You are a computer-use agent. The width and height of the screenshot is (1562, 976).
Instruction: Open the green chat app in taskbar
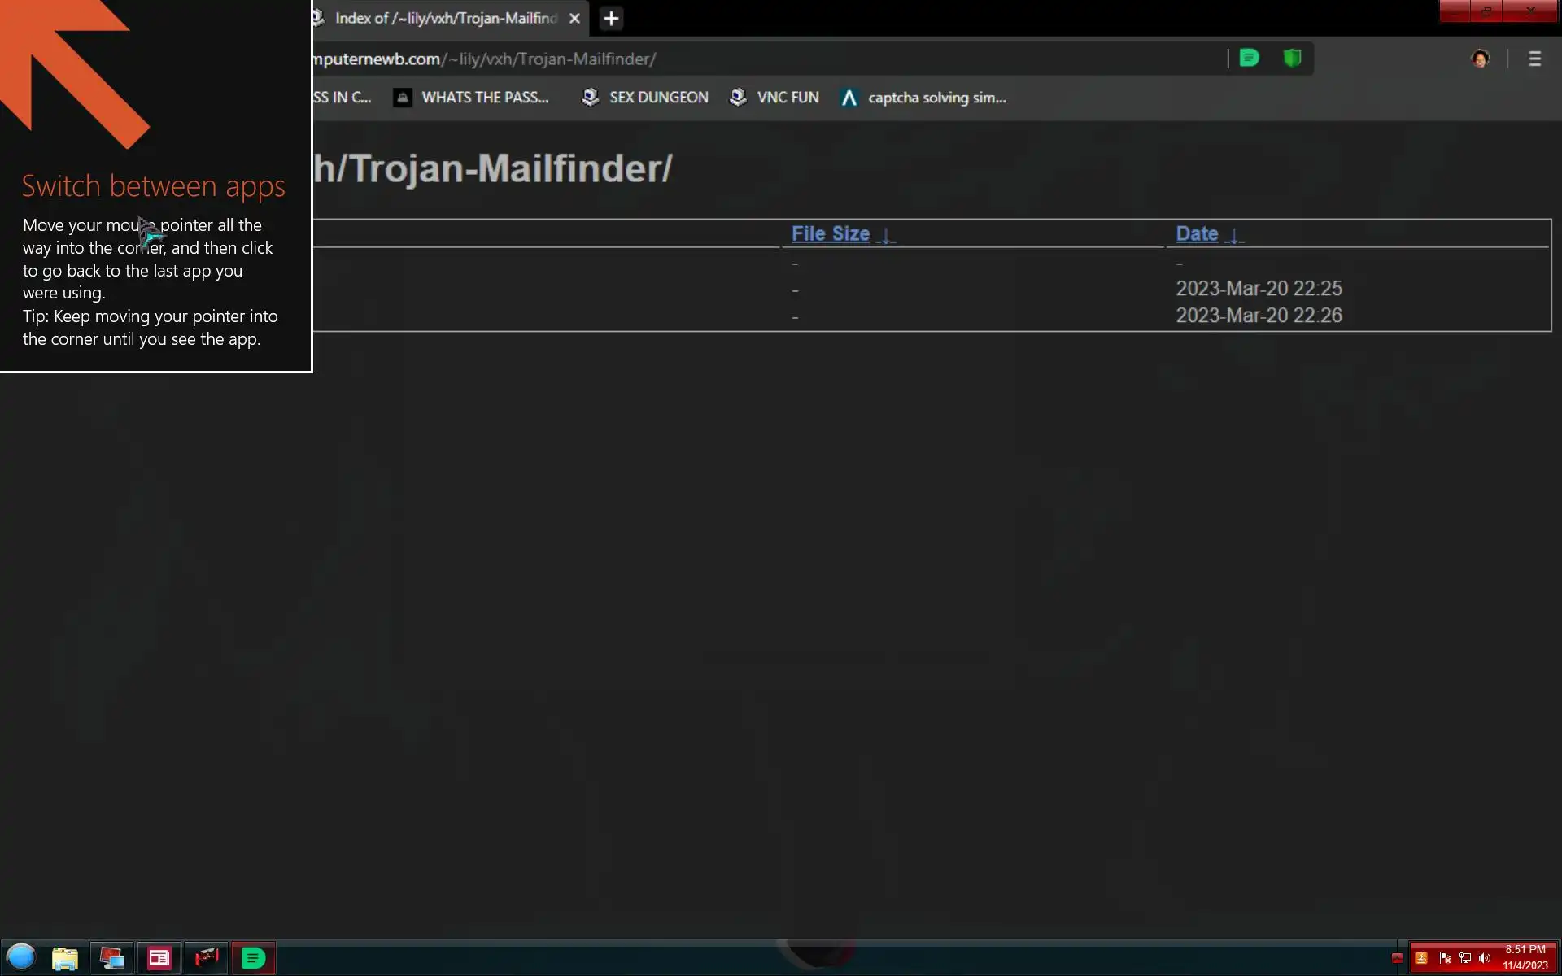coord(254,958)
